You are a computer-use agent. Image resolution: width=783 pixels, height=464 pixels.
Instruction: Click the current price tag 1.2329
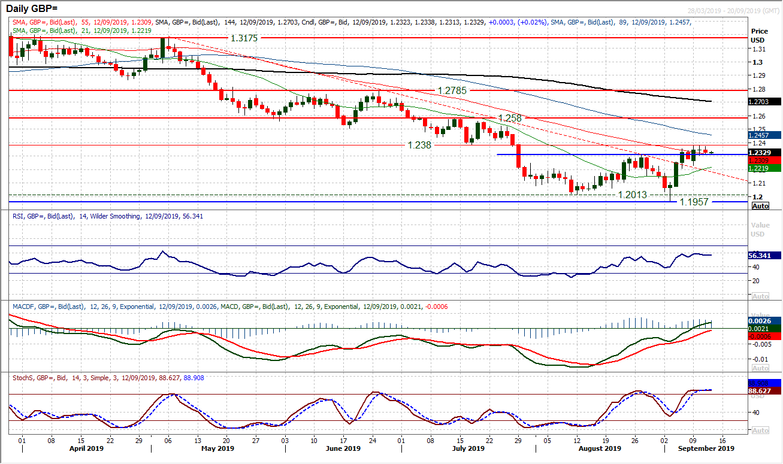765,153
